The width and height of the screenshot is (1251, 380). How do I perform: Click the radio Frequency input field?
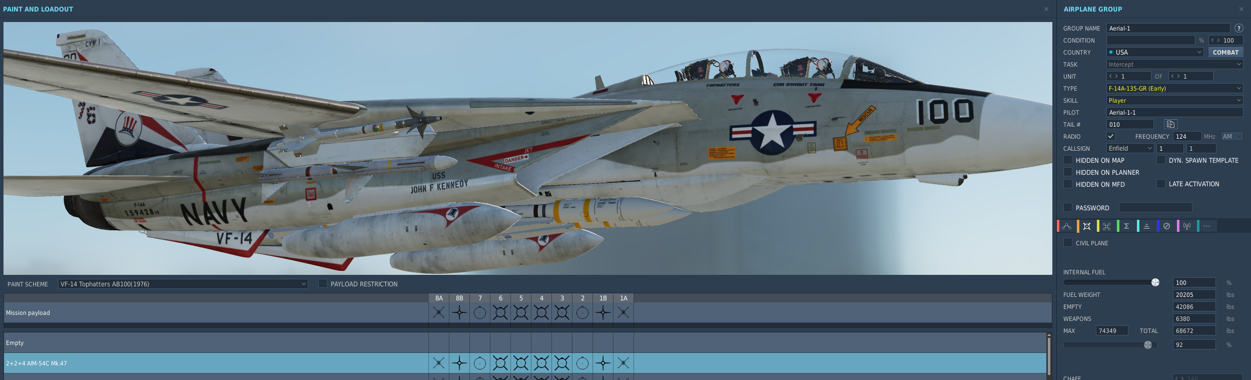click(1187, 136)
